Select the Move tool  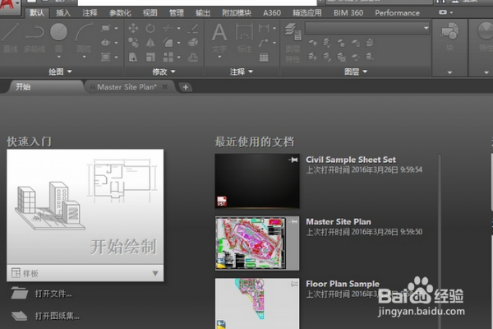pyautogui.click(x=133, y=28)
